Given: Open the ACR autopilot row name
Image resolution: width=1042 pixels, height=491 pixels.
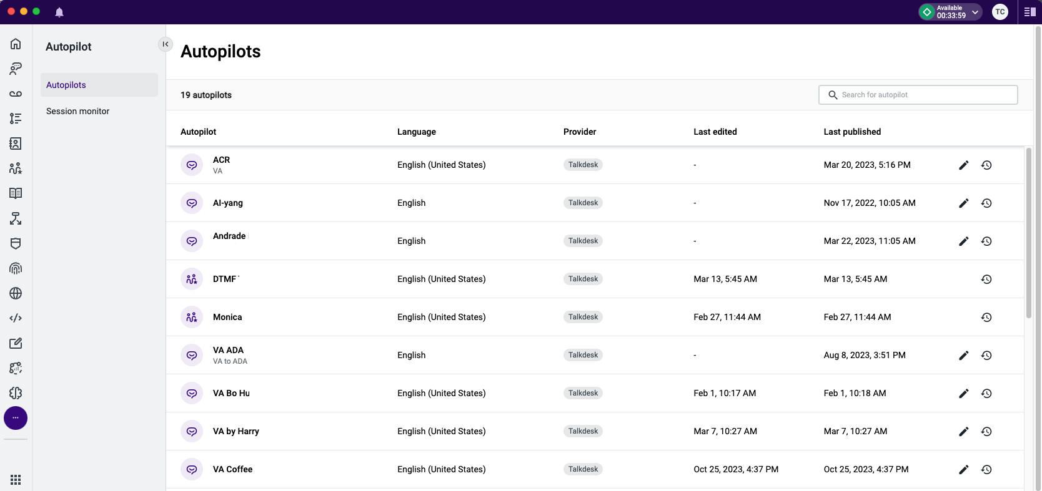Looking at the screenshot, I should pos(221,160).
